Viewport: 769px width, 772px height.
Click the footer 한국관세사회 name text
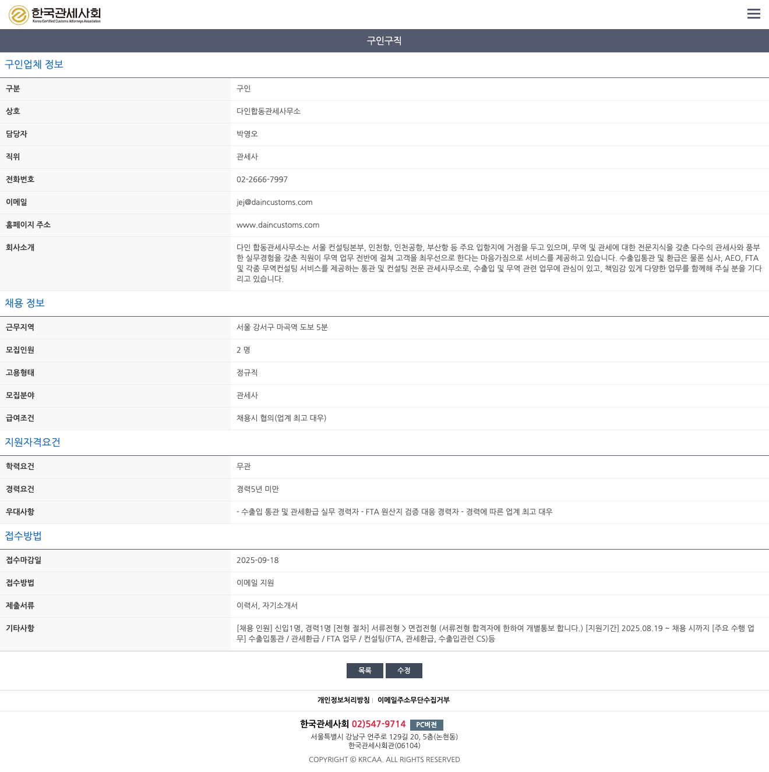click(x=324, y=724)
